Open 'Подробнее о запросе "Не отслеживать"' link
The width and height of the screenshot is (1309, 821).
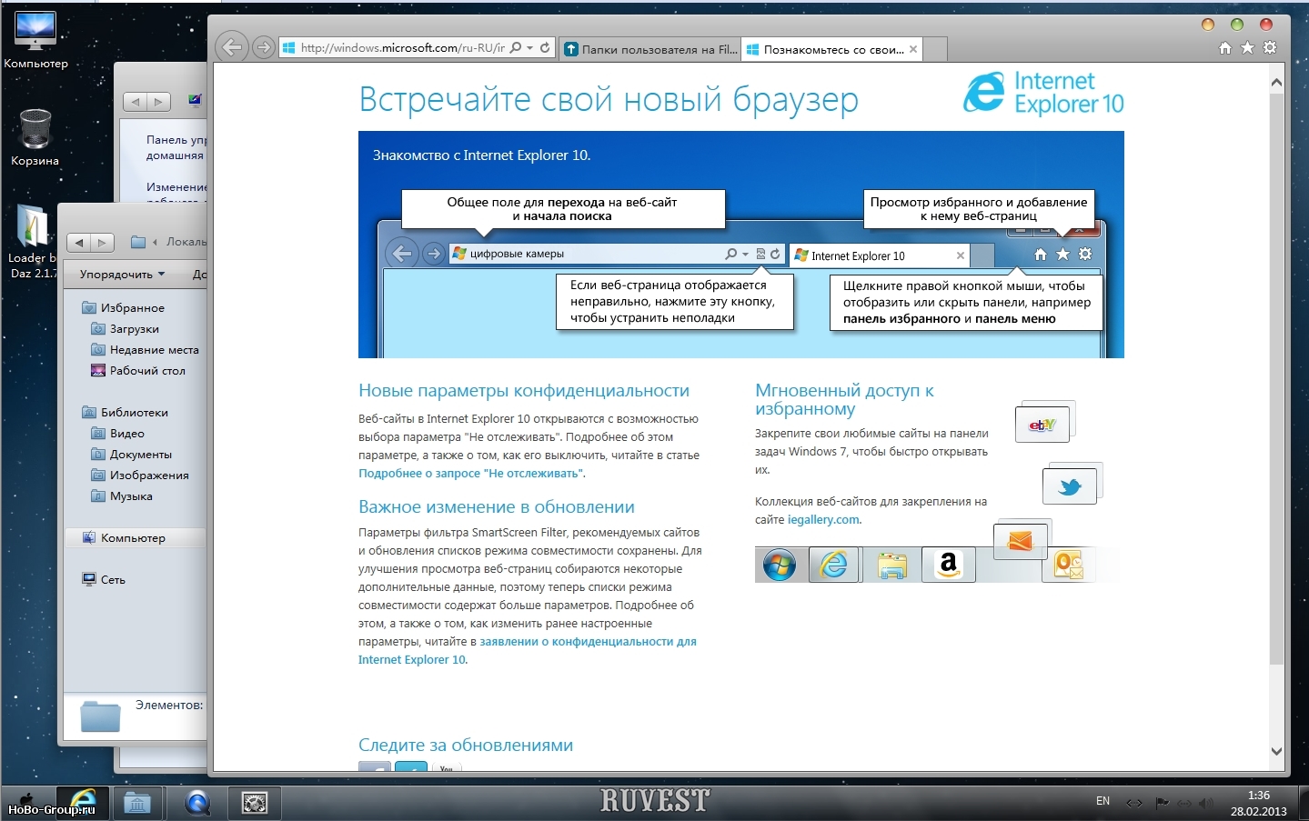coord(471,473)
